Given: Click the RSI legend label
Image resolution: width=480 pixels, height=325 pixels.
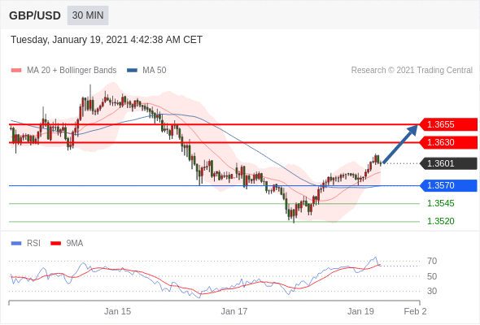Looking at the screenshot, I should pos(33,244).
